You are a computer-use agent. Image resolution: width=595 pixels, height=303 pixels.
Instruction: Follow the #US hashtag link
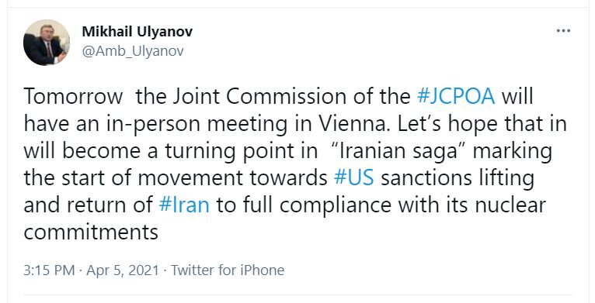coord(354,177)
